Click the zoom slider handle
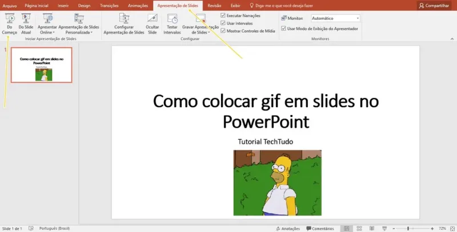Viewport: 457px width, 232px height. pos(408,229)
